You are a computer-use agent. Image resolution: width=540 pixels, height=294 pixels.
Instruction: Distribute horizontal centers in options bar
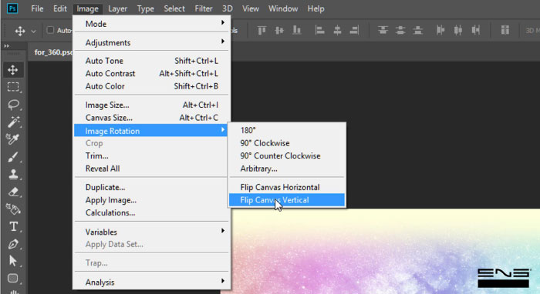click(x=458, y=31)
